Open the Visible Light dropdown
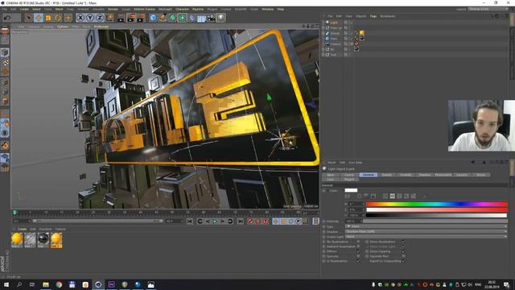This screenshot has width=515, height=290. point(426,236)
